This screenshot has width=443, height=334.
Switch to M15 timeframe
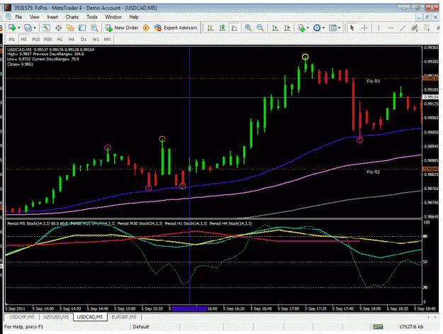point(36,39)
